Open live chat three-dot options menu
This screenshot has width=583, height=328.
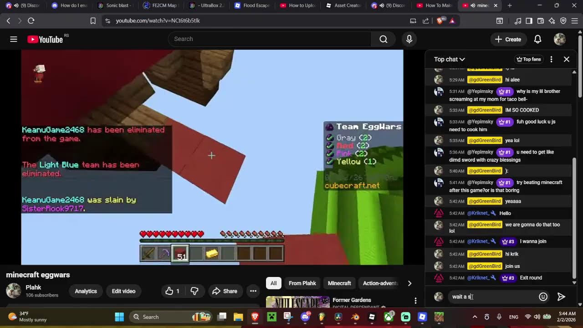coord(551,59)
